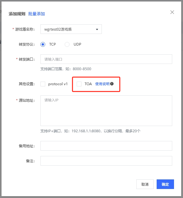The height and width of the screenshot is (198, 183).
Task: Close the 添加规则 dialog with the X icon
Action: pyautogui.click(x=172, y=12)
